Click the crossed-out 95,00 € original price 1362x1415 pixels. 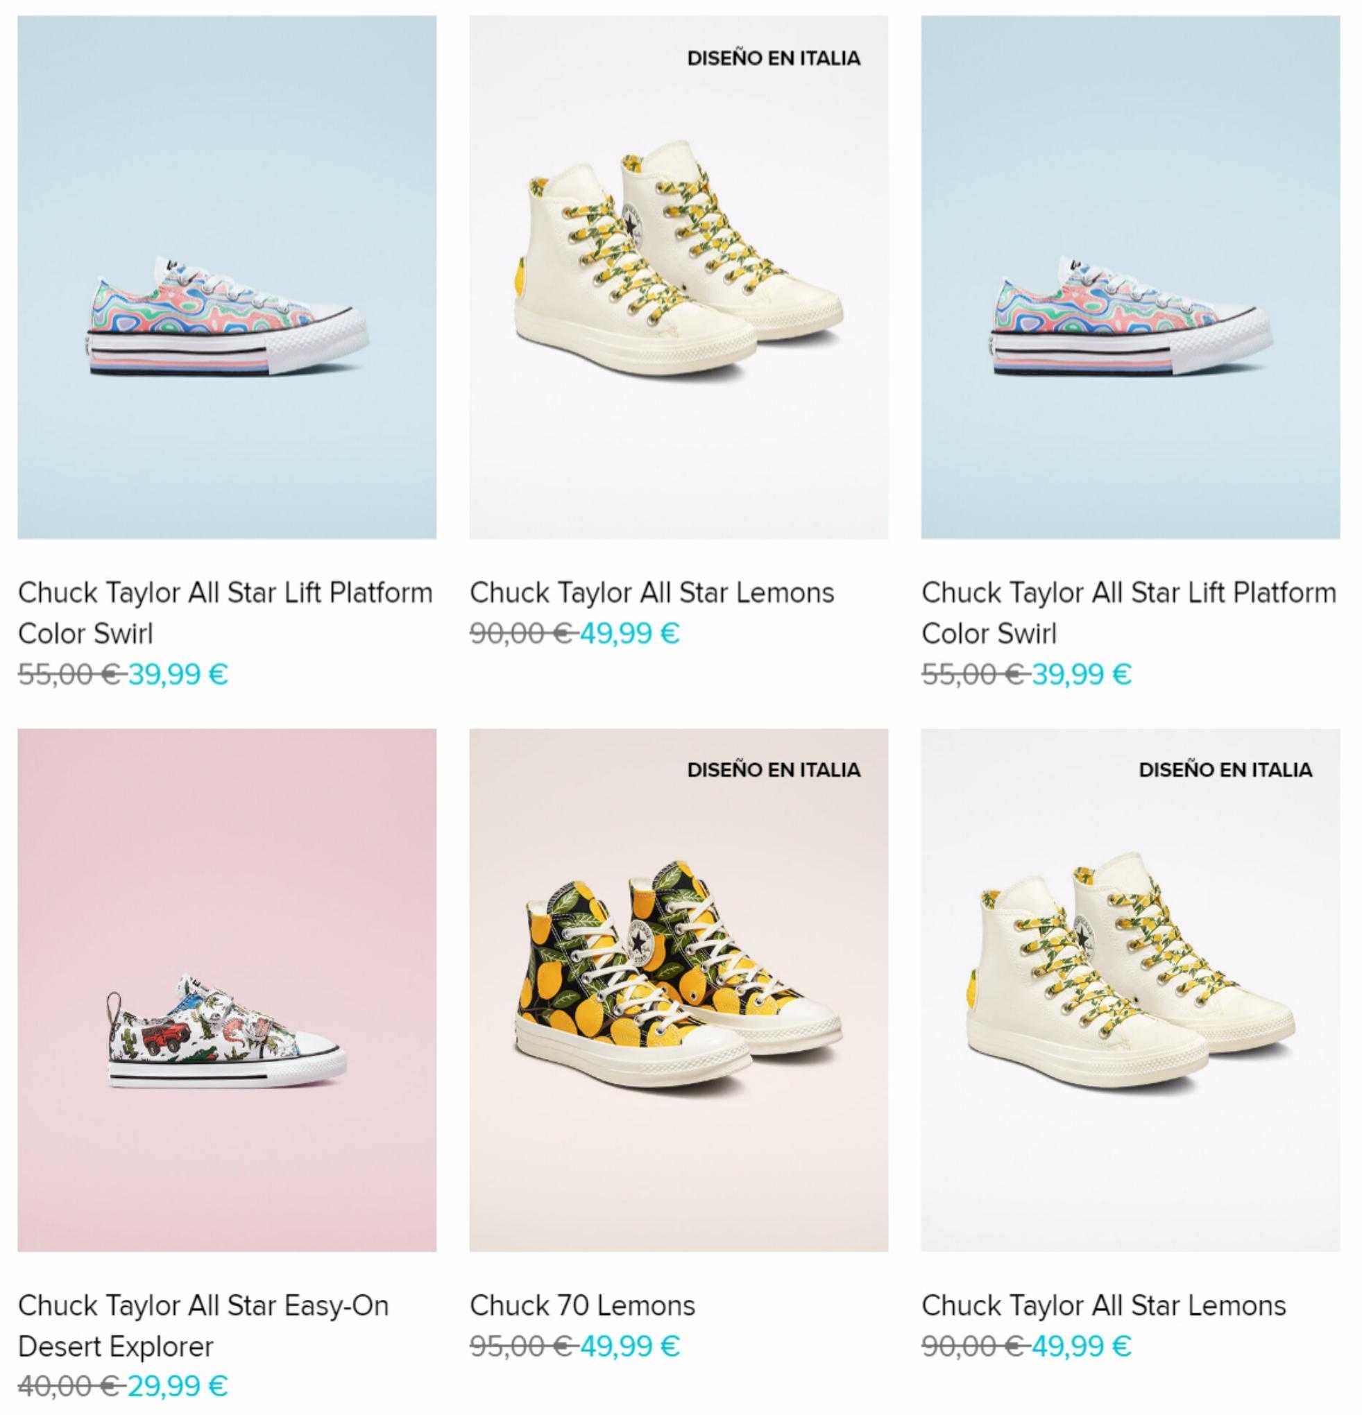tap(521, 1346)
